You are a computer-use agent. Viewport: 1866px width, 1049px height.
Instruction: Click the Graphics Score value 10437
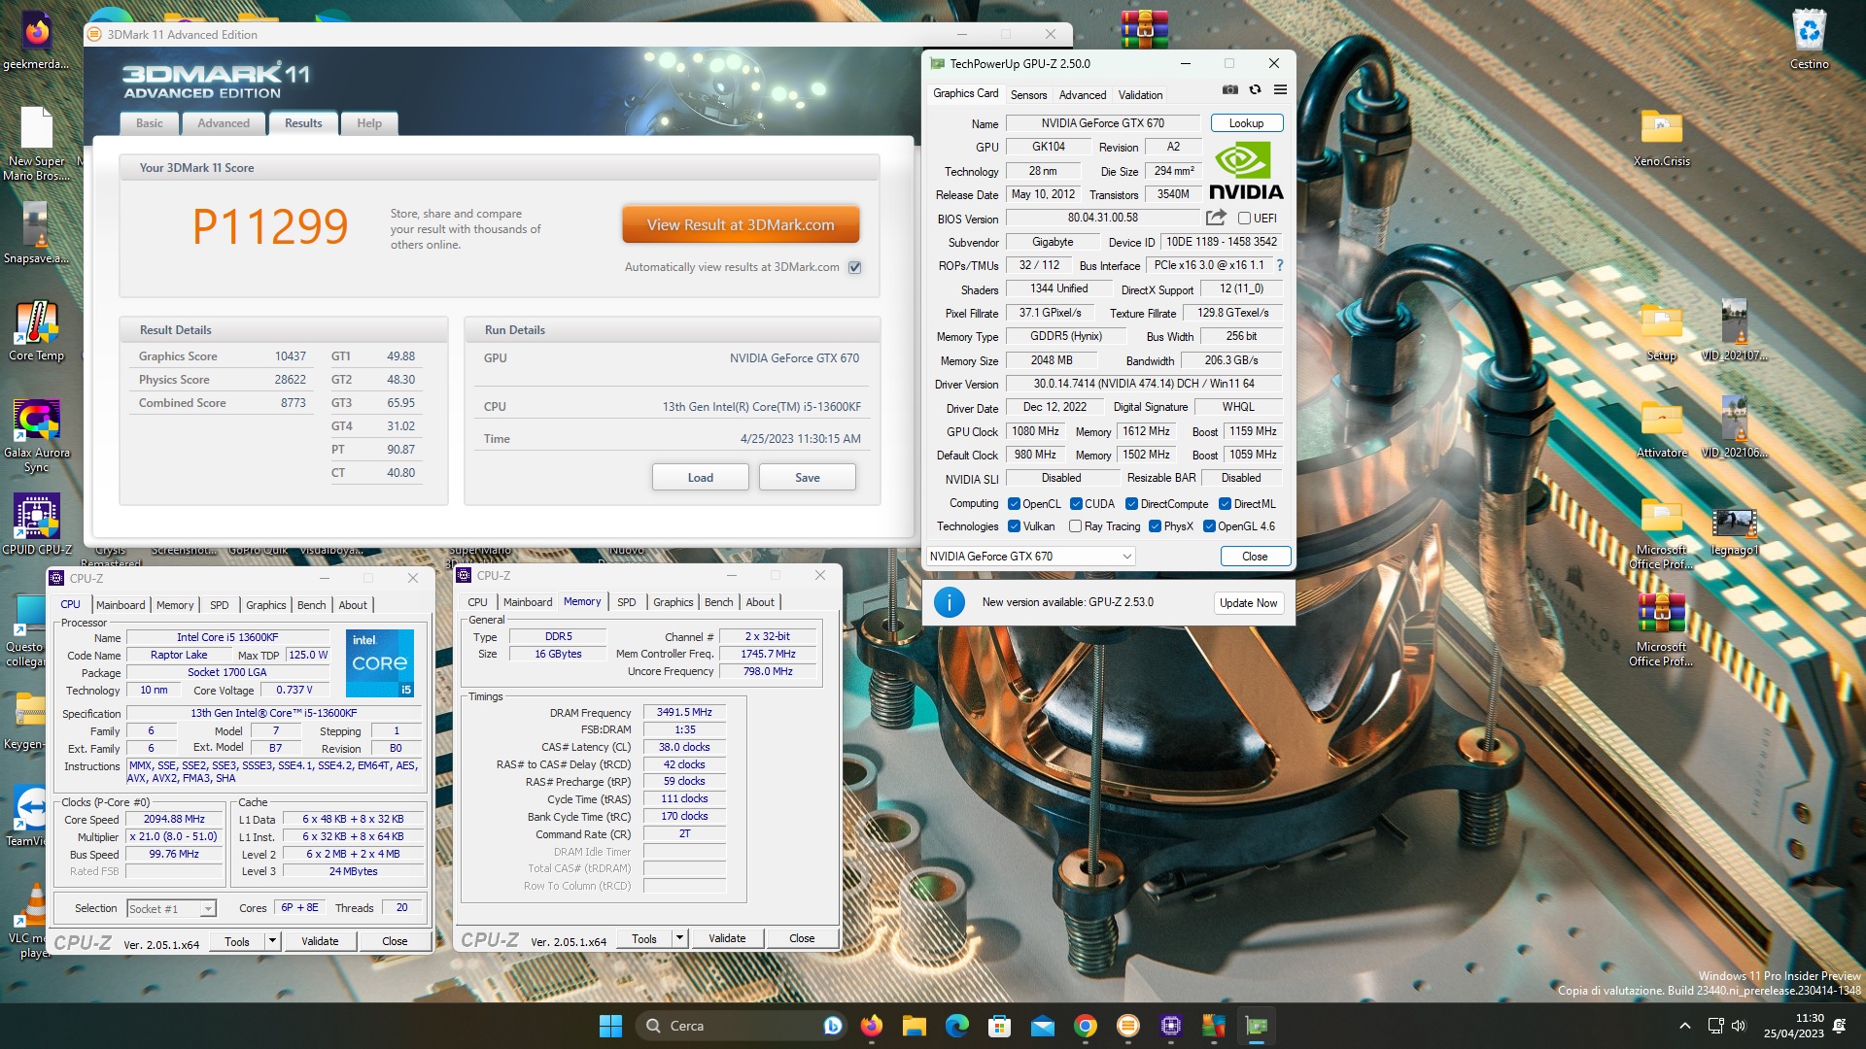[290, 356]
